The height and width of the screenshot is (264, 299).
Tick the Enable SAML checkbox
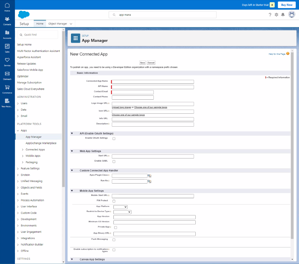(x=114, y=162)
